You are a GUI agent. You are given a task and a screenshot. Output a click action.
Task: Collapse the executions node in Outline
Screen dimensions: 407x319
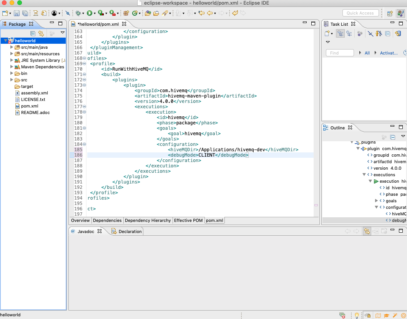(x=364, y=175)
